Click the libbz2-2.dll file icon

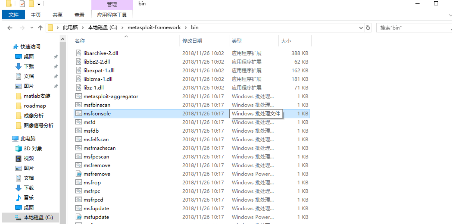tap(78, 62)
